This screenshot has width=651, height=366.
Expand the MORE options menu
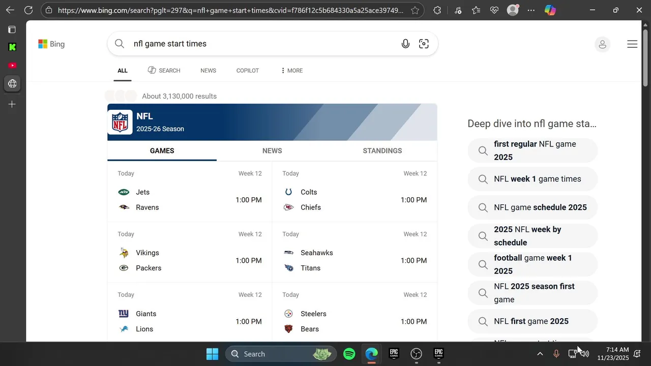pos(291,71)
